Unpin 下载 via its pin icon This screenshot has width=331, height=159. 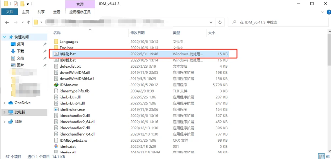45,51
